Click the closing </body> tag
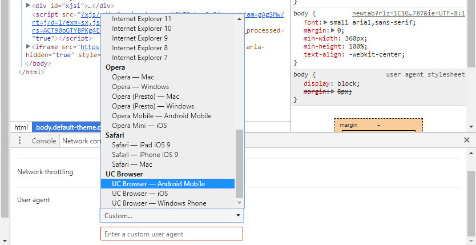This screenshot has width=476, height=245. [x=39, y=64]
